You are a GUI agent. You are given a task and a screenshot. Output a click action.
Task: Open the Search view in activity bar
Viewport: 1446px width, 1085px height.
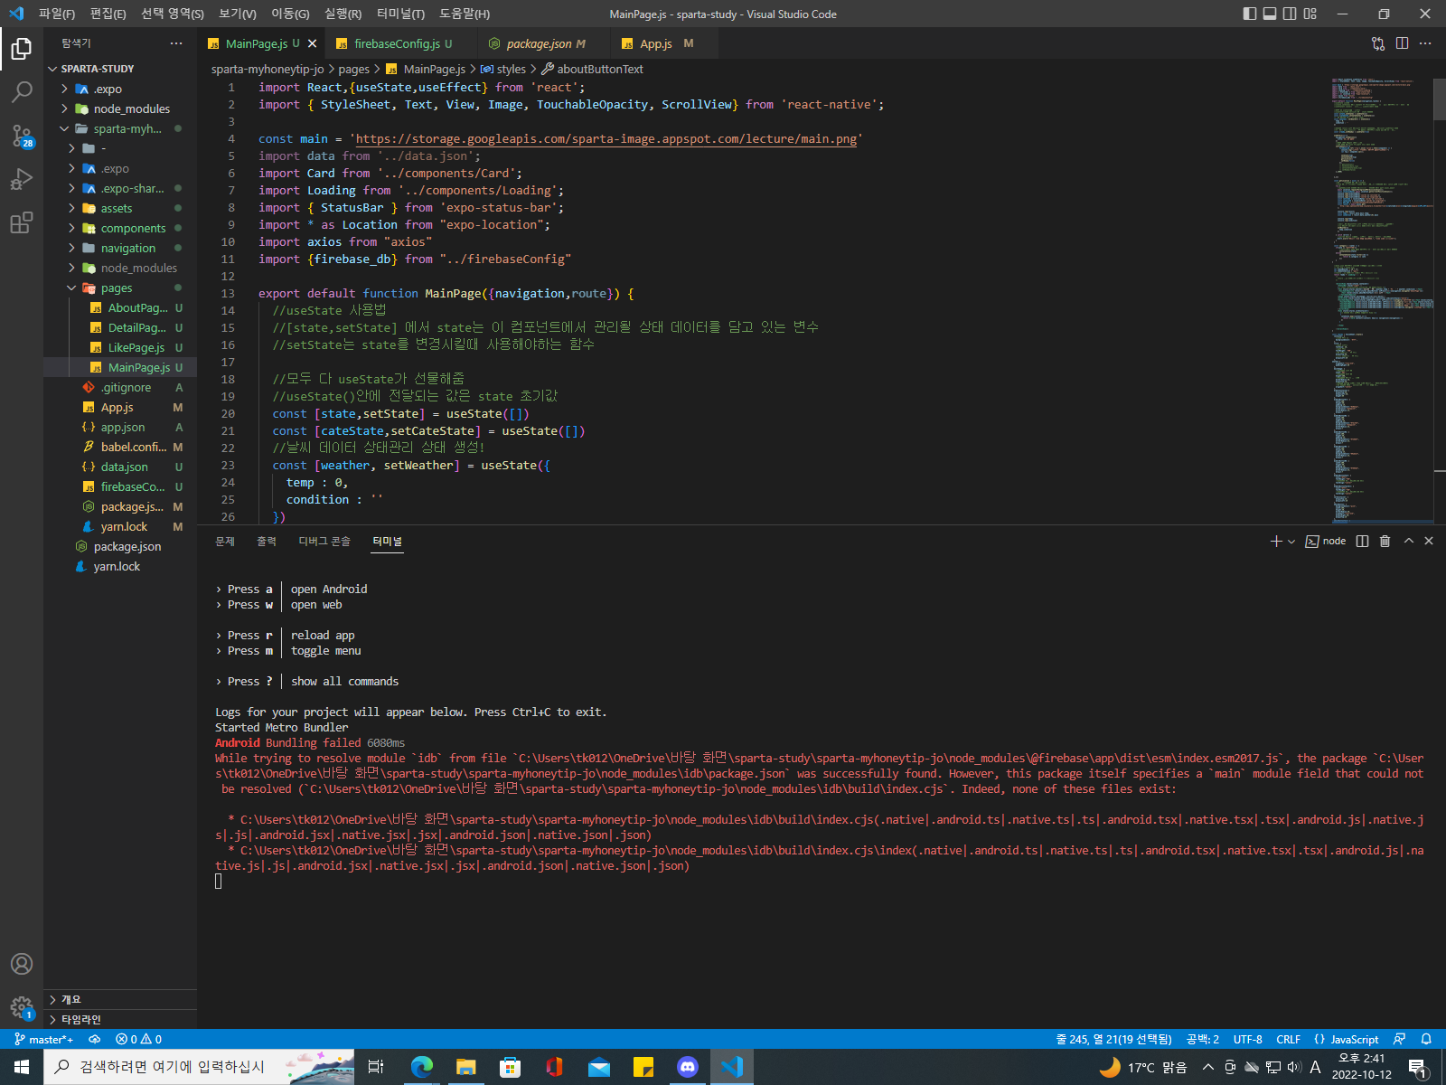coord(22,91)
